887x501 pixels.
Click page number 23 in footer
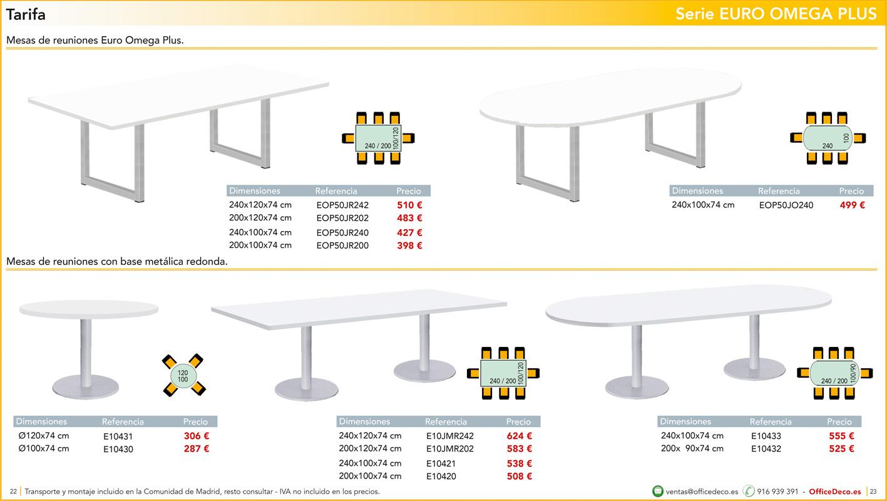point(874,492)
